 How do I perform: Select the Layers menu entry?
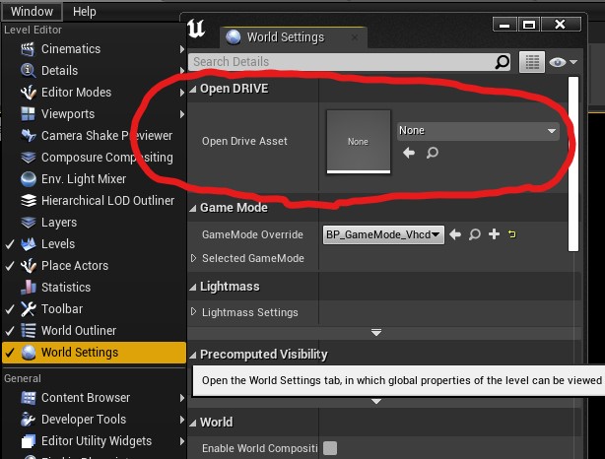pyautogui.click(x=95, y=223)
